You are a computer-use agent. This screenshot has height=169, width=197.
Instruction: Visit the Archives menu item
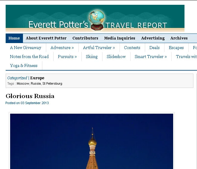pyautogui.click(x=179, y=38)
